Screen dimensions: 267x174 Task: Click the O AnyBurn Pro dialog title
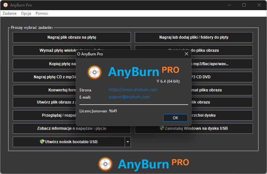[x=90, y=54]
